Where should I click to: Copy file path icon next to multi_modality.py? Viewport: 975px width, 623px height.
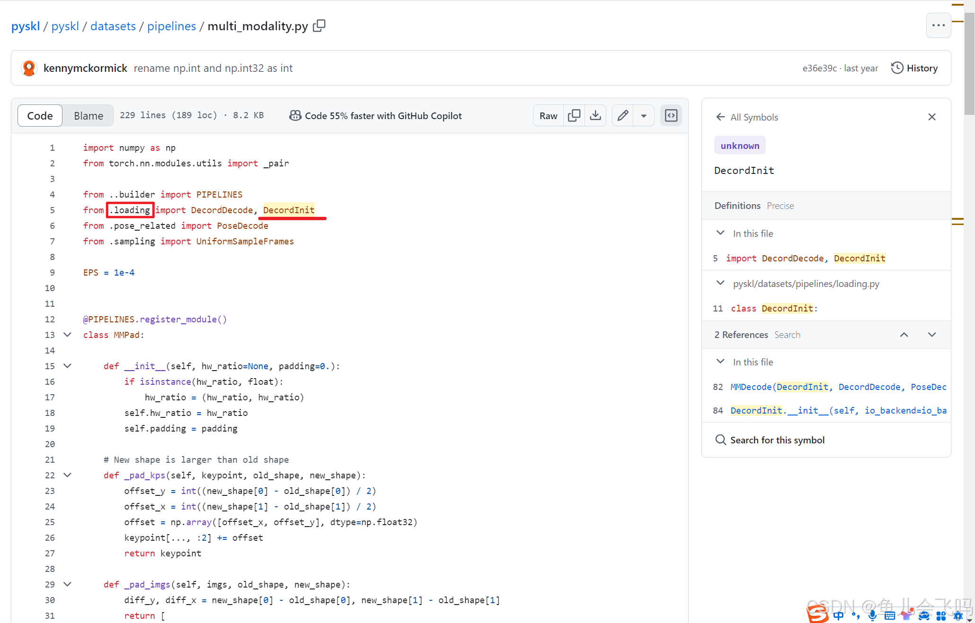[x=319, y=26]
